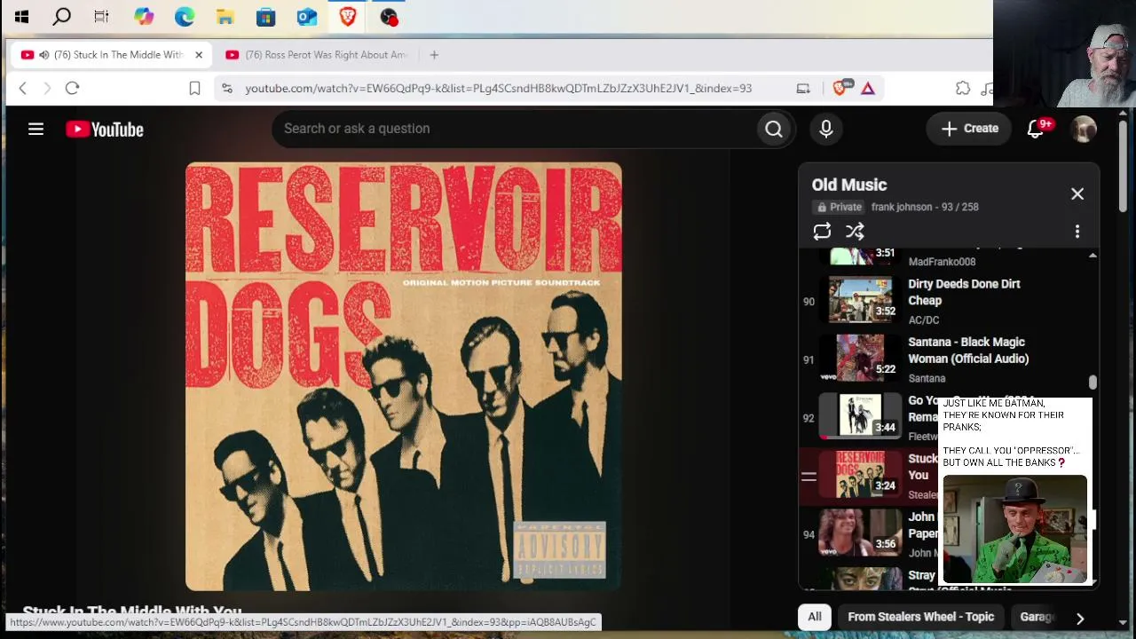Image resolution: width=1136 pixels, height=639 pixels.
Task: Close the Old Music playlist panel
Action: click(x=1077, y=193)
